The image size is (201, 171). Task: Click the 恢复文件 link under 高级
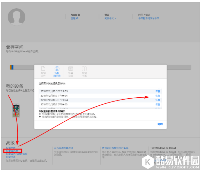coord(11,148)
